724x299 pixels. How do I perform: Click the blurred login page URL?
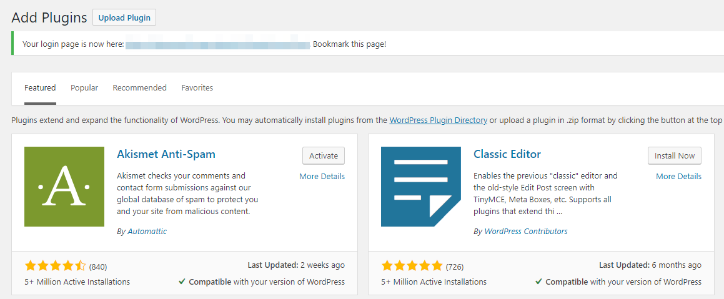tap(217, 45)
